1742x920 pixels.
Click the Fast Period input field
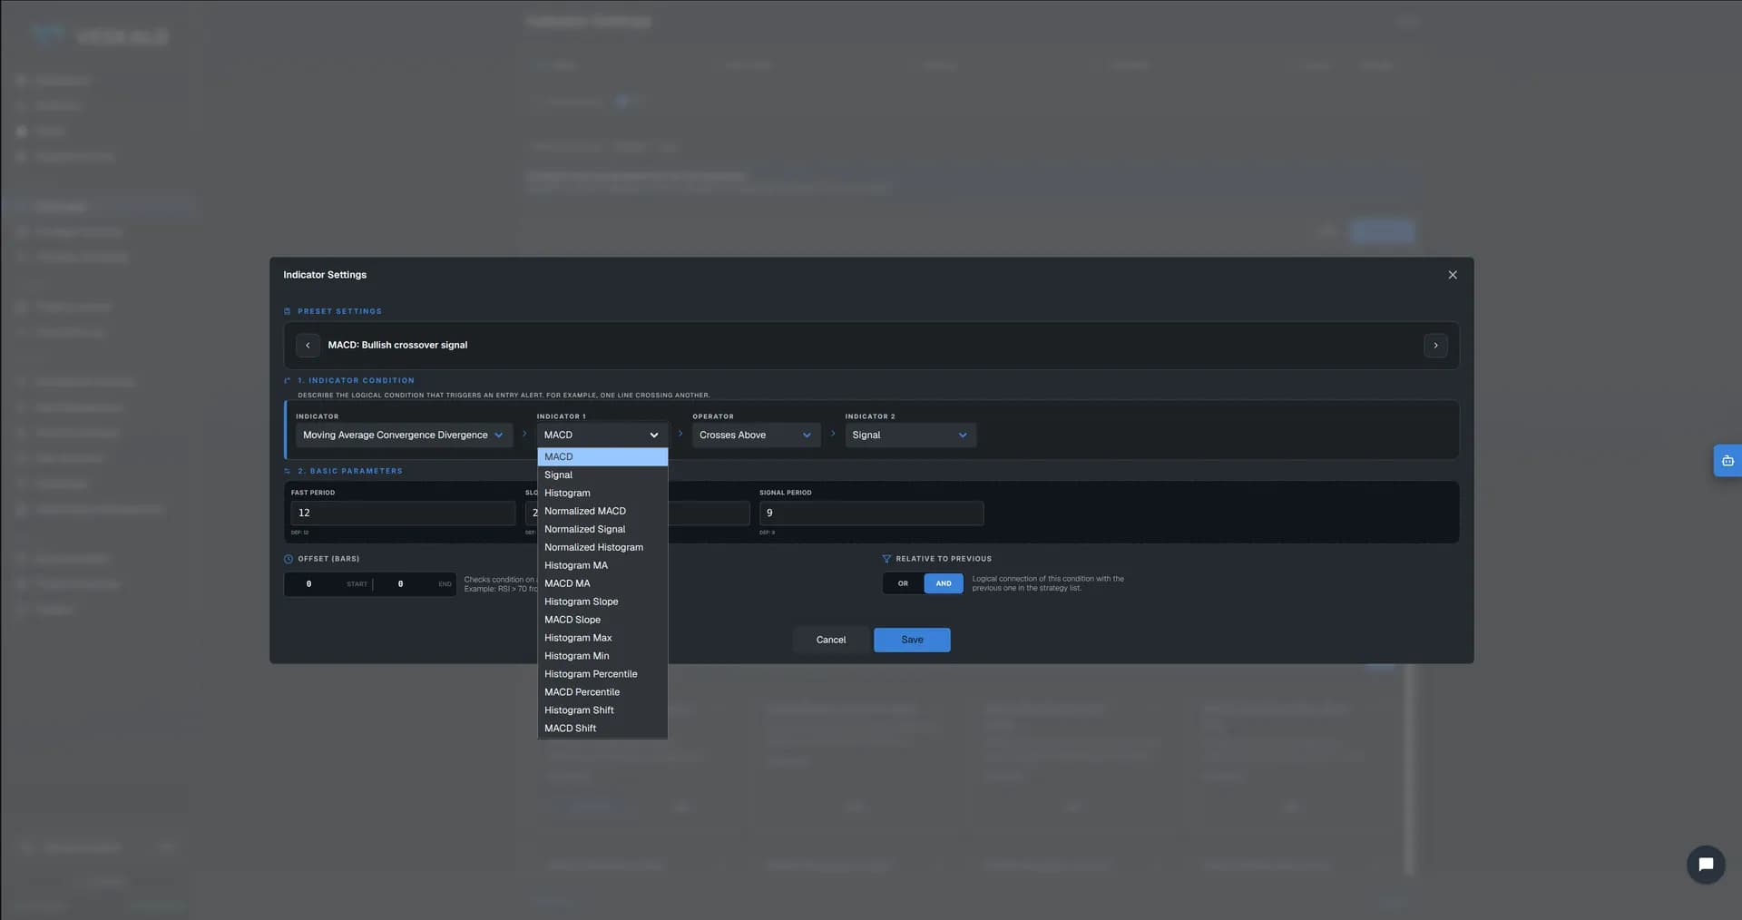[403, 514]
